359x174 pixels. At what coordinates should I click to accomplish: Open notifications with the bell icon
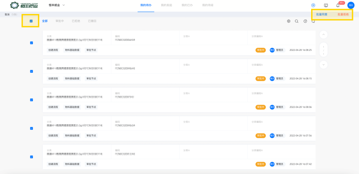[338, 5]
